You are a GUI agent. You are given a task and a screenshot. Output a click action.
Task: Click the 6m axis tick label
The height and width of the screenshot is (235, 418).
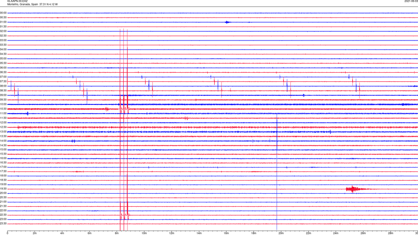coord(89,233)
